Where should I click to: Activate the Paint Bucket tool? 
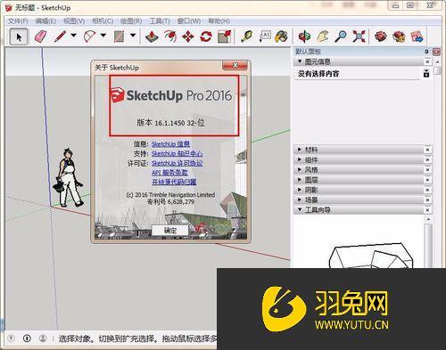281,37
